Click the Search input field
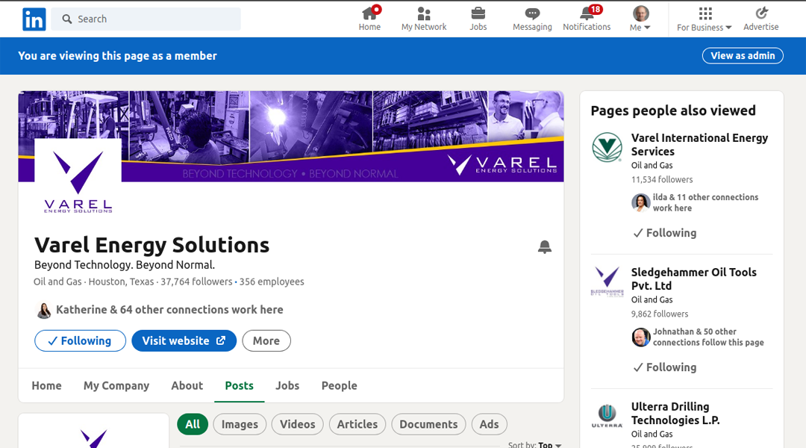Viewport: 806px width, 448px height. (146, 19)
